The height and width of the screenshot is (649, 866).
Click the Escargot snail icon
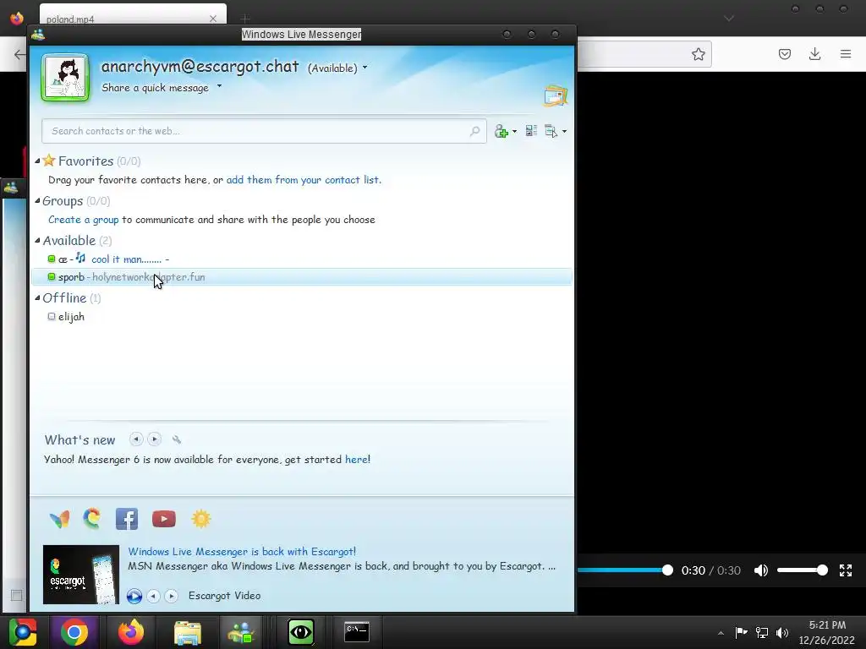coord(91,519)
